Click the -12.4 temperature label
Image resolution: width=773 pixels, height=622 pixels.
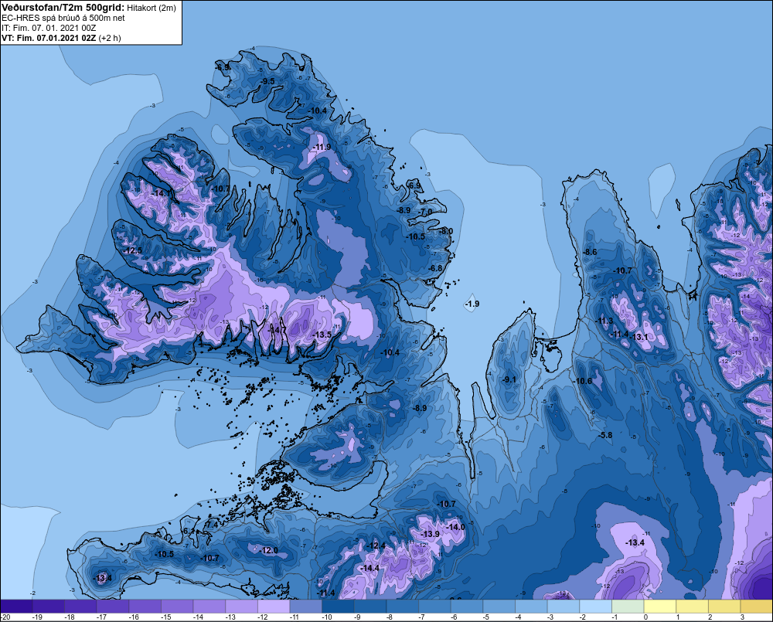[x=377, y=546]
